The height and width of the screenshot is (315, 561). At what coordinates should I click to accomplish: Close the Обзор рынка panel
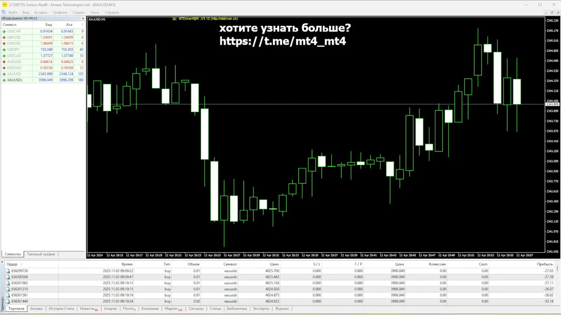click(x=83, y=18)
